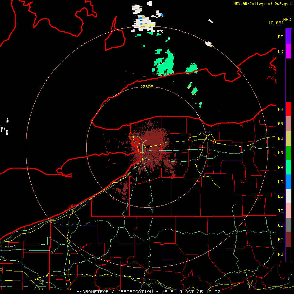Viewport: 294px width, 294px height.
Task: Click the HR legend label
Action: (x=281, y=153)
